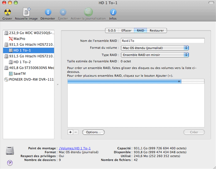Screen dimensions: 216x169
Task: Click Activer la journalisation icon
Action: (88, 12)
